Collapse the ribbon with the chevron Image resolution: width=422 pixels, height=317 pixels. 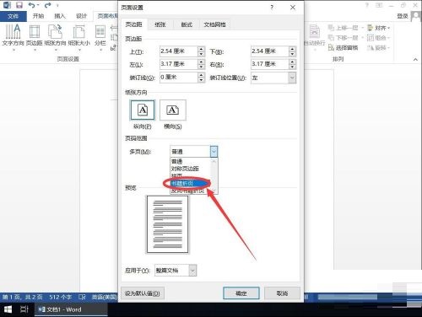pos(415,59)
